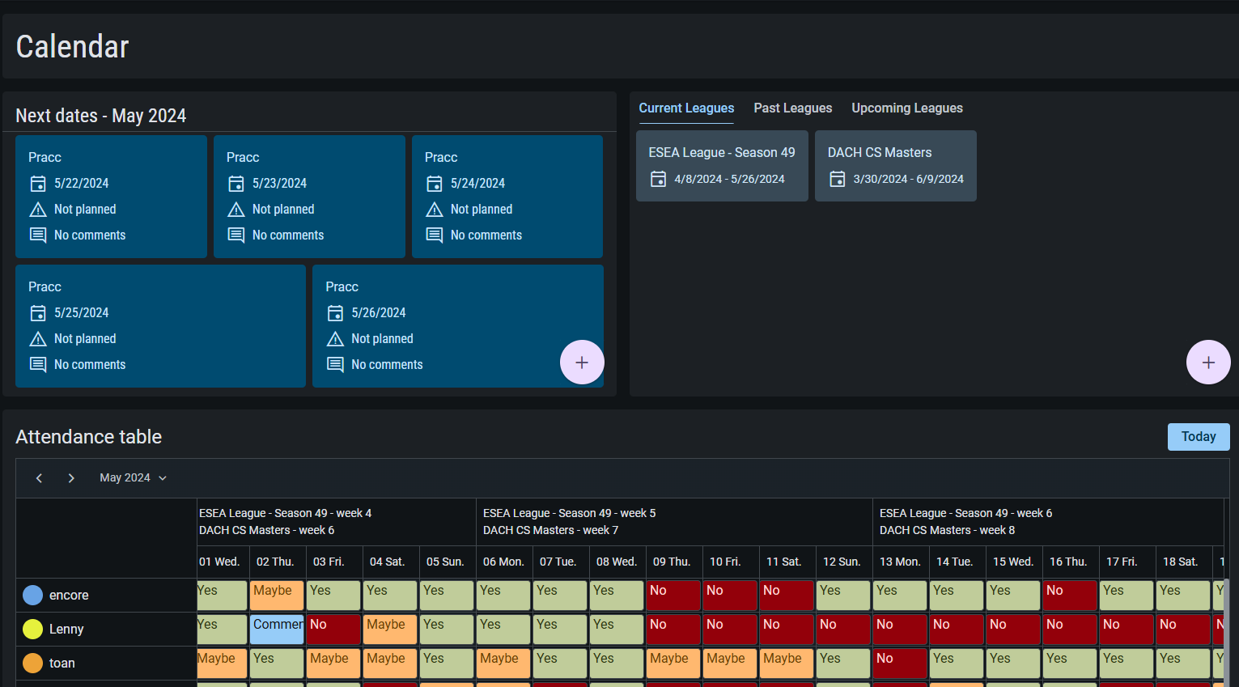Click the attendance table vertical scrollbar
The width and height of the screenshot is (1239, 687).
click(x=1226, y=631)
